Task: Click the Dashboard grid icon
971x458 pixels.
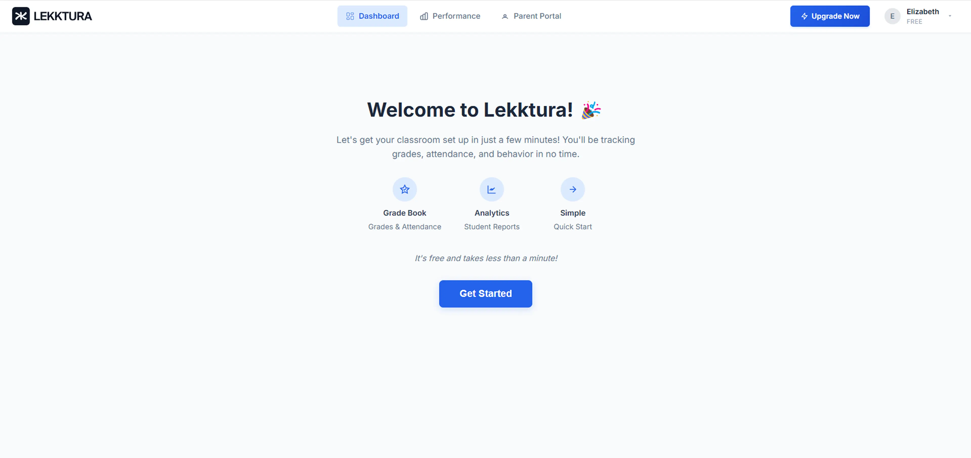Action: click(350, 16)
